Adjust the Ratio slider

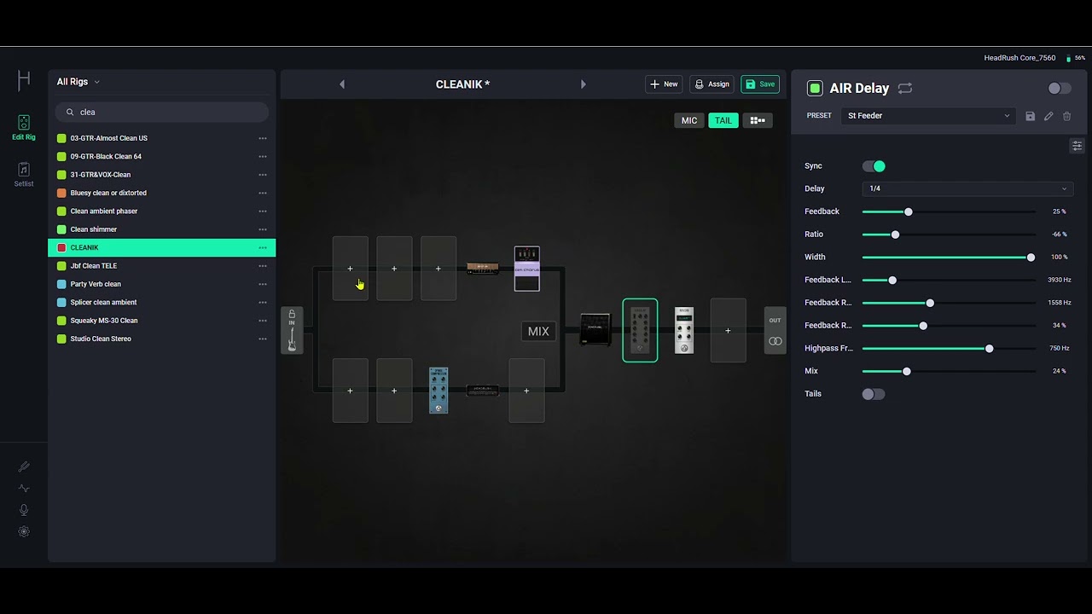[x=949, y=235]
